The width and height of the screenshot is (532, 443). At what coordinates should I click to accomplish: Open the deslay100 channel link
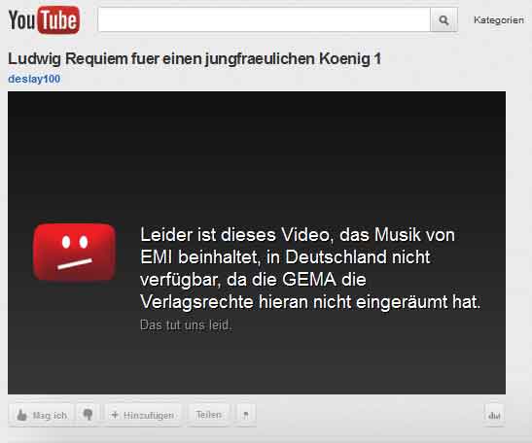(x=34, y=79)
